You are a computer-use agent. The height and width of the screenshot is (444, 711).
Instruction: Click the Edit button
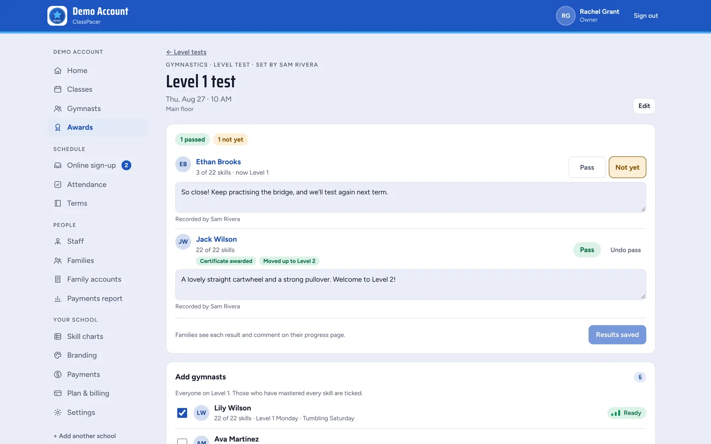pyautogui.click(x=644, y=106)
